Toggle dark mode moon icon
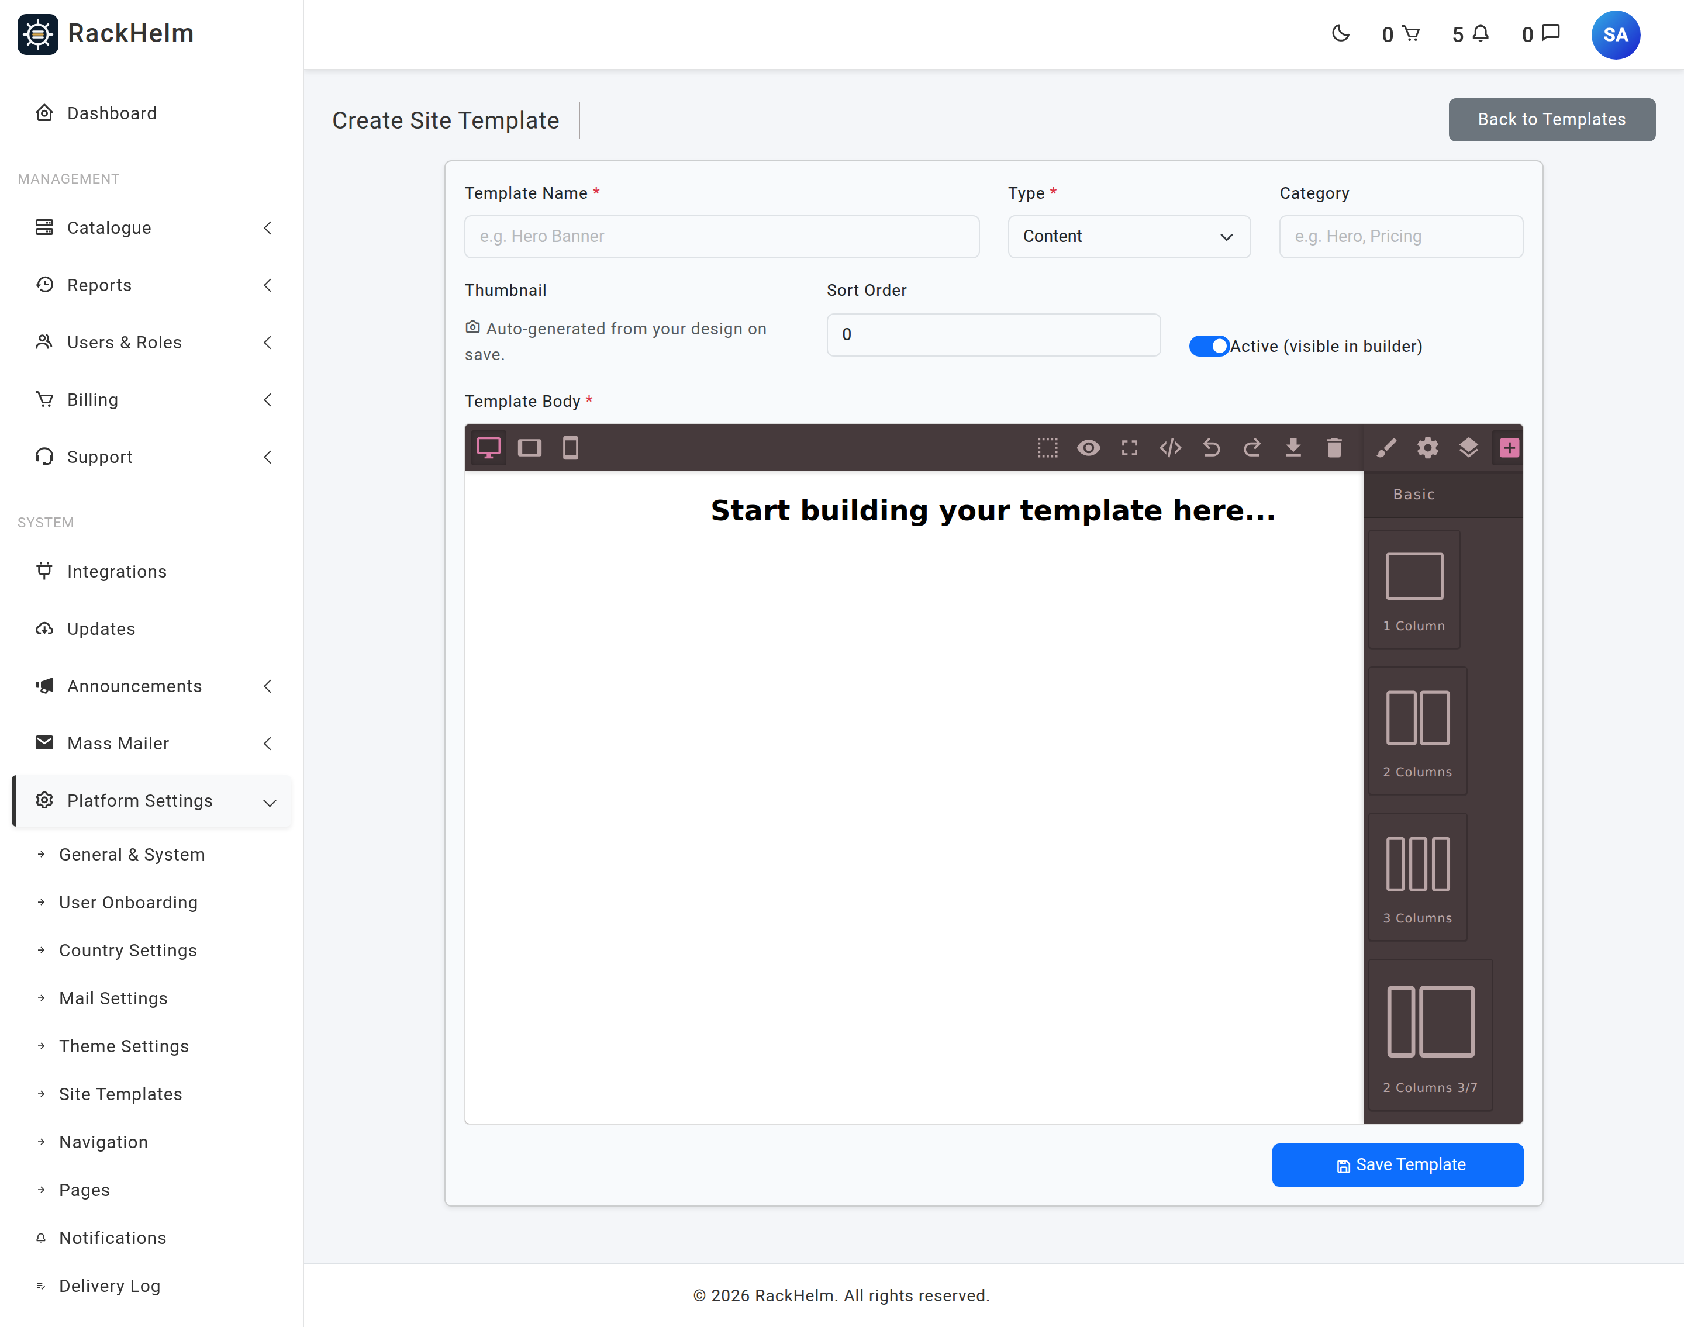 pos(1341,33)
